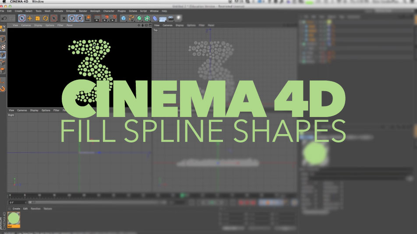
Task: Select Polygons mode cube icon
Action: click(3, 71)
